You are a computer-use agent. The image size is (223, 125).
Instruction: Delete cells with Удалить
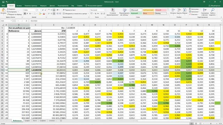[179, 11]
